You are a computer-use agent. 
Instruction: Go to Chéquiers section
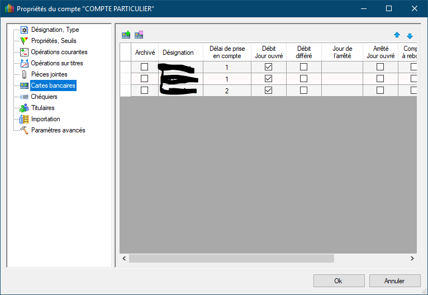(44, 97)
